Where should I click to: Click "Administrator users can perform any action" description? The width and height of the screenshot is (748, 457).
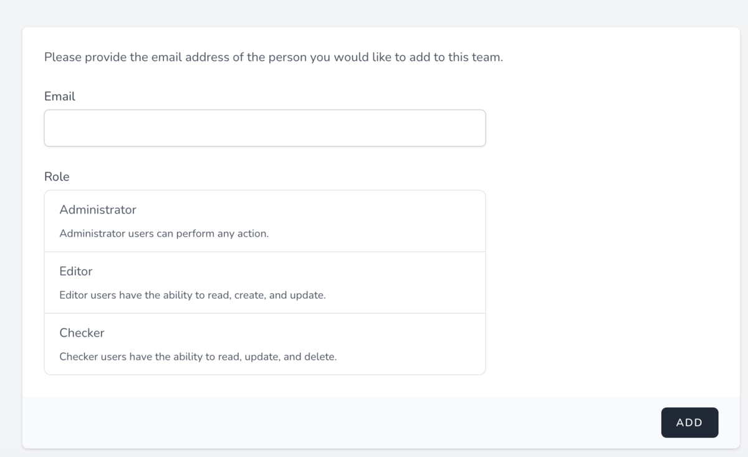(164, 235)
